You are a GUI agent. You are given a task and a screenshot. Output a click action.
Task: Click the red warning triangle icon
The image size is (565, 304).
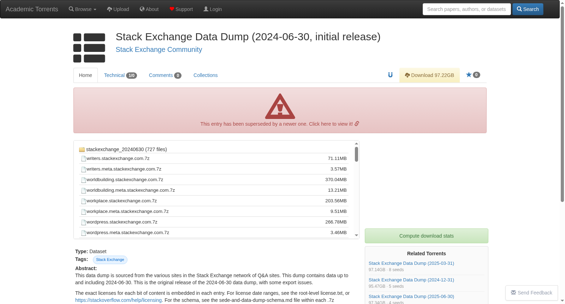(280, 106)
